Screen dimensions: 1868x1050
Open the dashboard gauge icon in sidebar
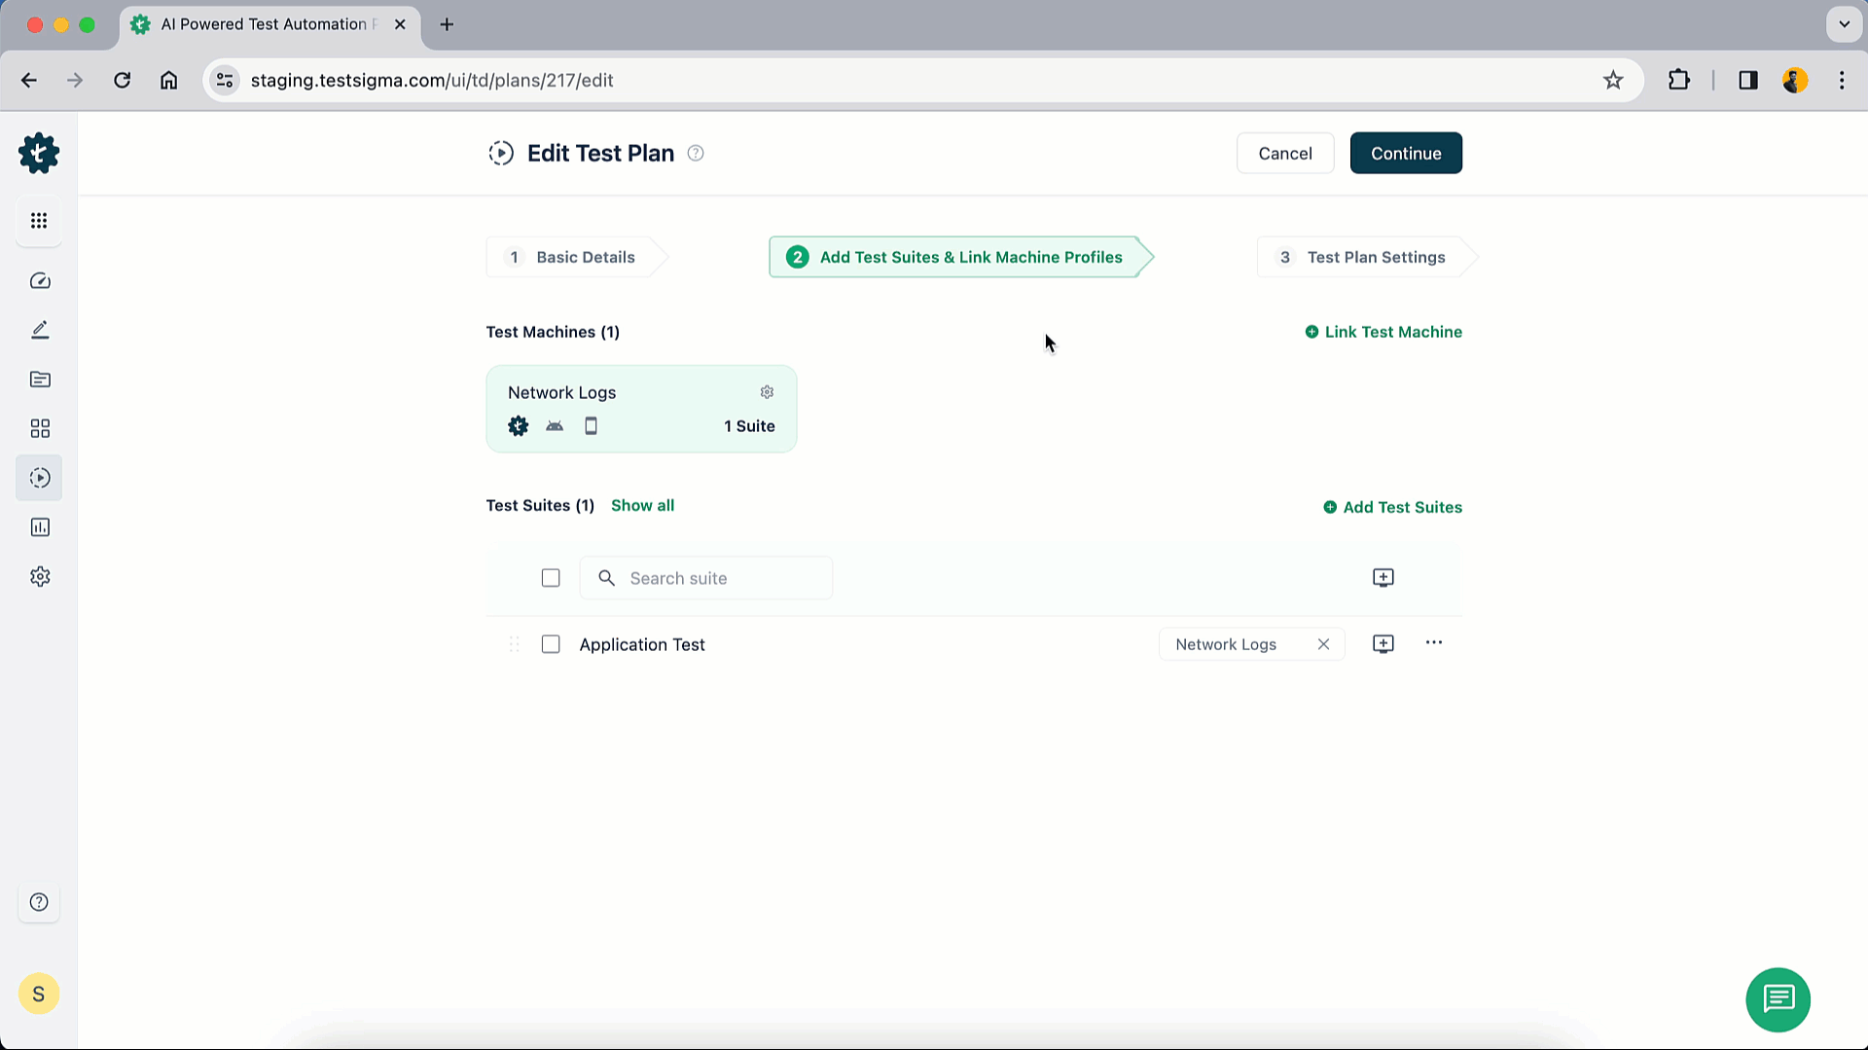[x=40, y=281]
